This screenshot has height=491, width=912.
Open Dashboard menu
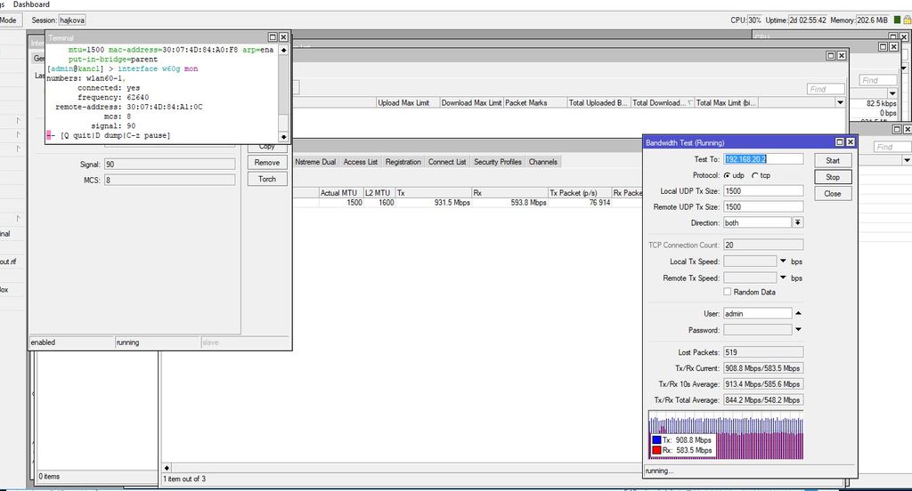click(x=31, y=4)
